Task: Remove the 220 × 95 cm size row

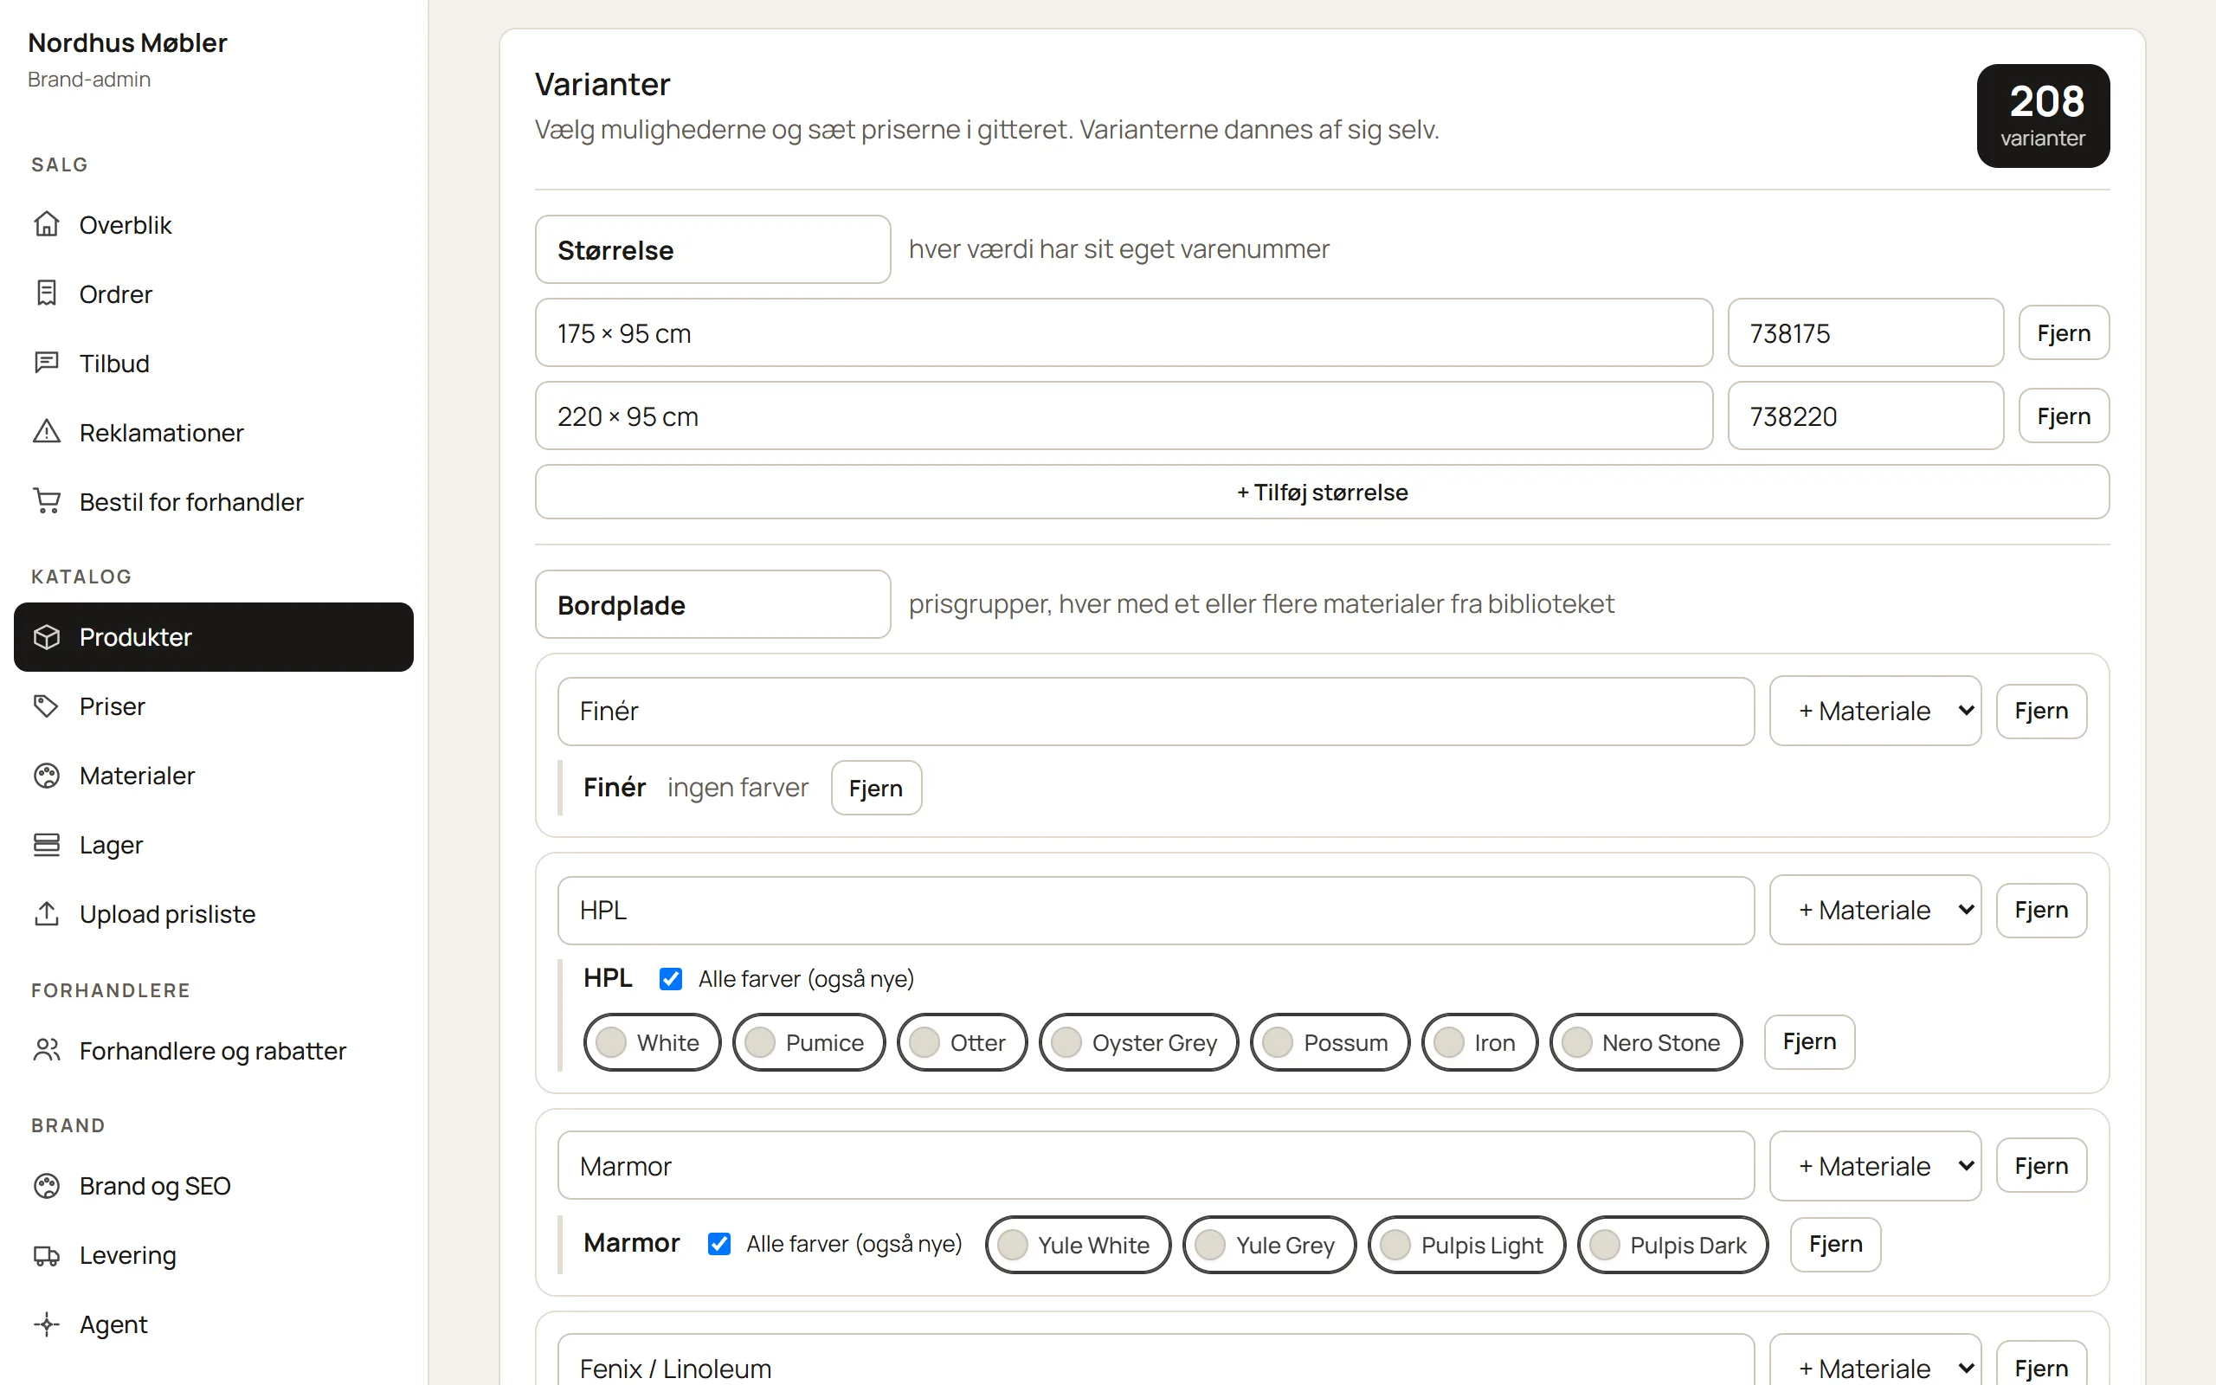Action: pyautogui.click(x=2063, y=415)
